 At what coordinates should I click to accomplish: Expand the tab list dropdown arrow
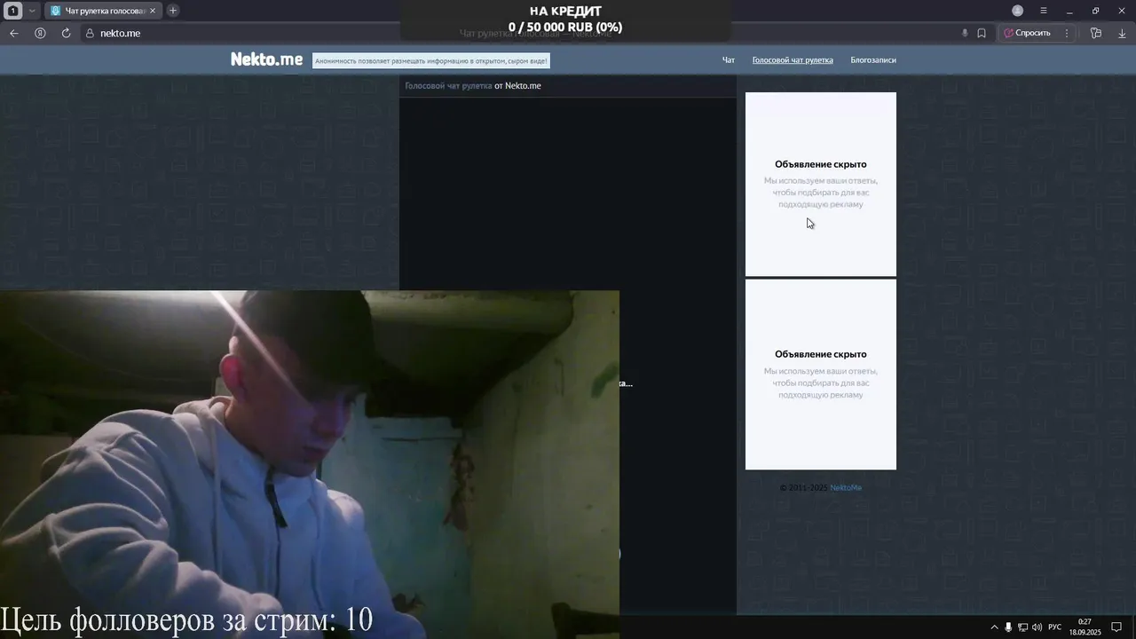(32, 11)
